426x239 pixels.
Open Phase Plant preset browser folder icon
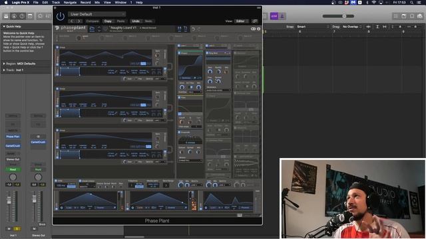(x=92, y=28)
